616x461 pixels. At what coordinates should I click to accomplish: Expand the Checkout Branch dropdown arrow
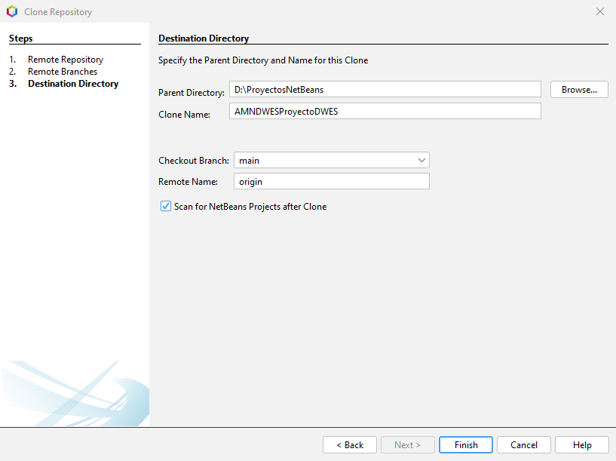tap(421, 160)
